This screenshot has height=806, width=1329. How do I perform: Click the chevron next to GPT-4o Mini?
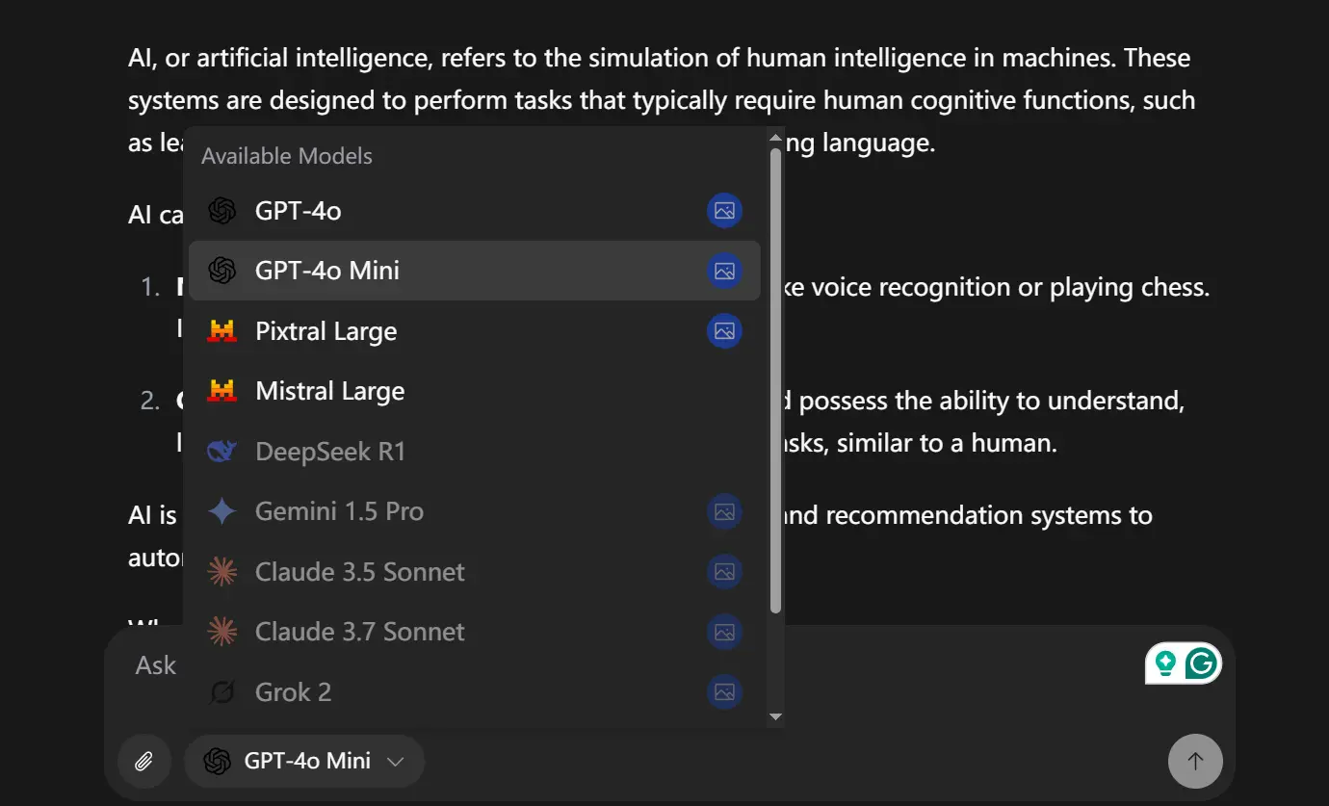click(x=394, y=761)
